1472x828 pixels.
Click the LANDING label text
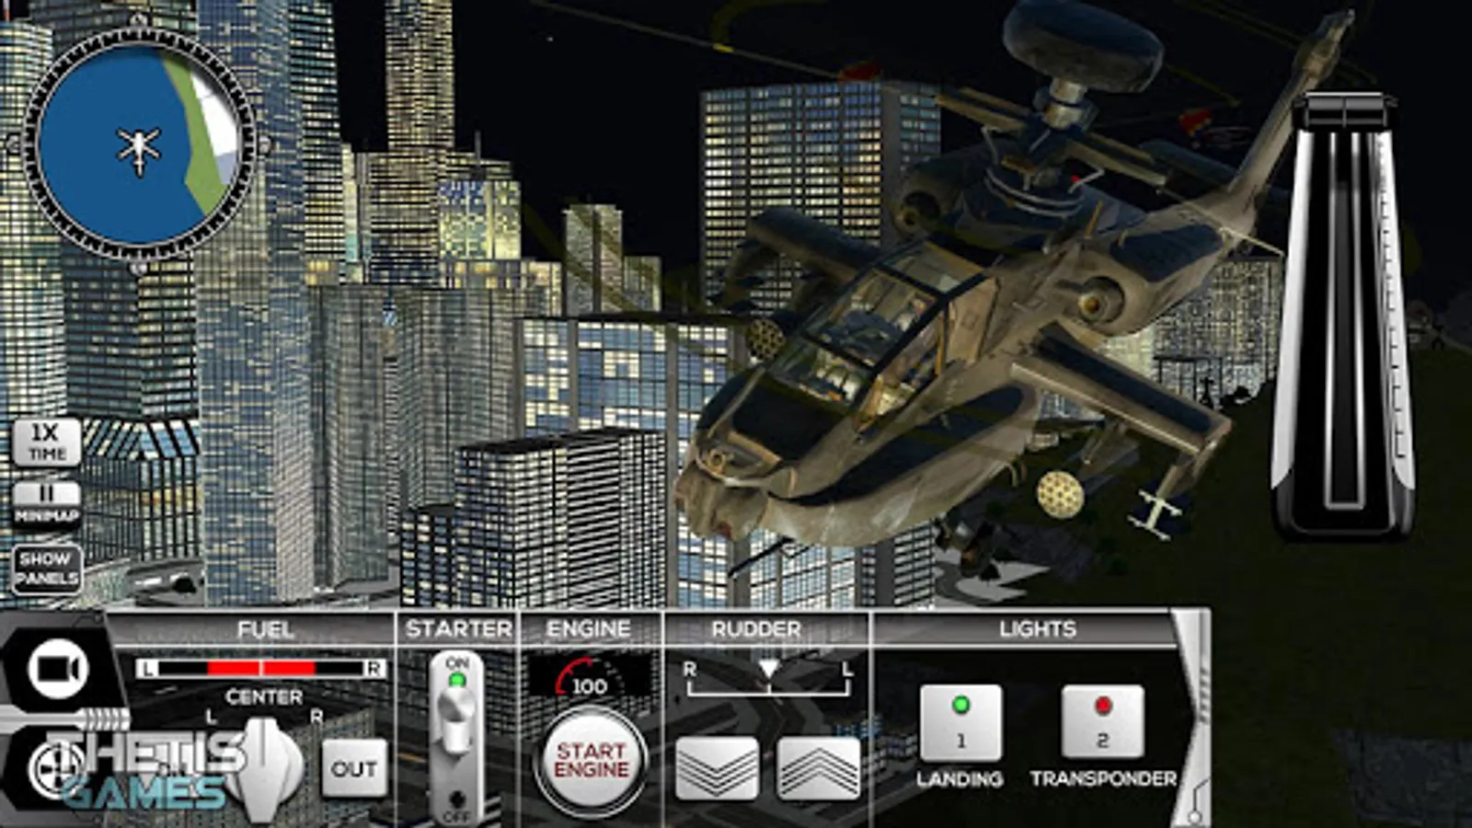[x=960, y=779]
